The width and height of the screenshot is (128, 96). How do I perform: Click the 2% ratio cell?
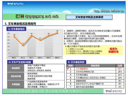[120, 87]
